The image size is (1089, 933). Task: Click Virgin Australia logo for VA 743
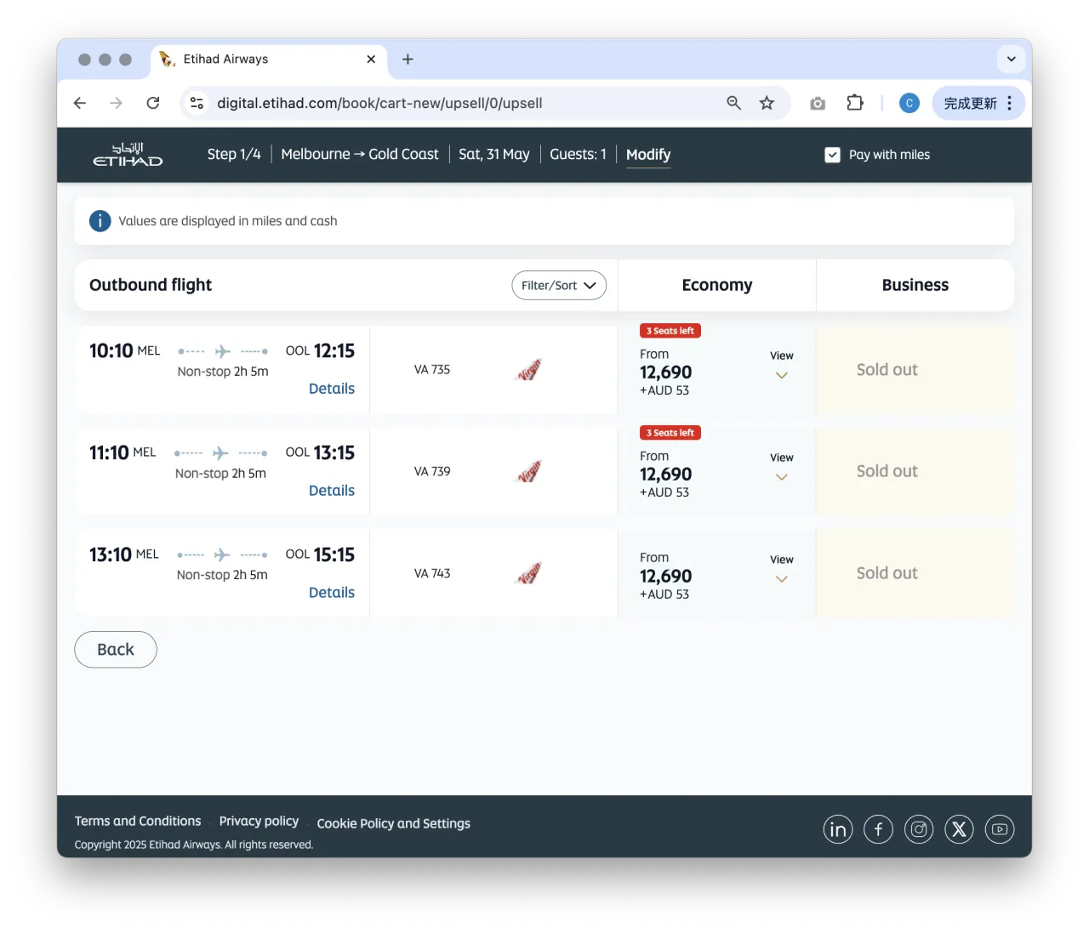(x=529, y=573)
